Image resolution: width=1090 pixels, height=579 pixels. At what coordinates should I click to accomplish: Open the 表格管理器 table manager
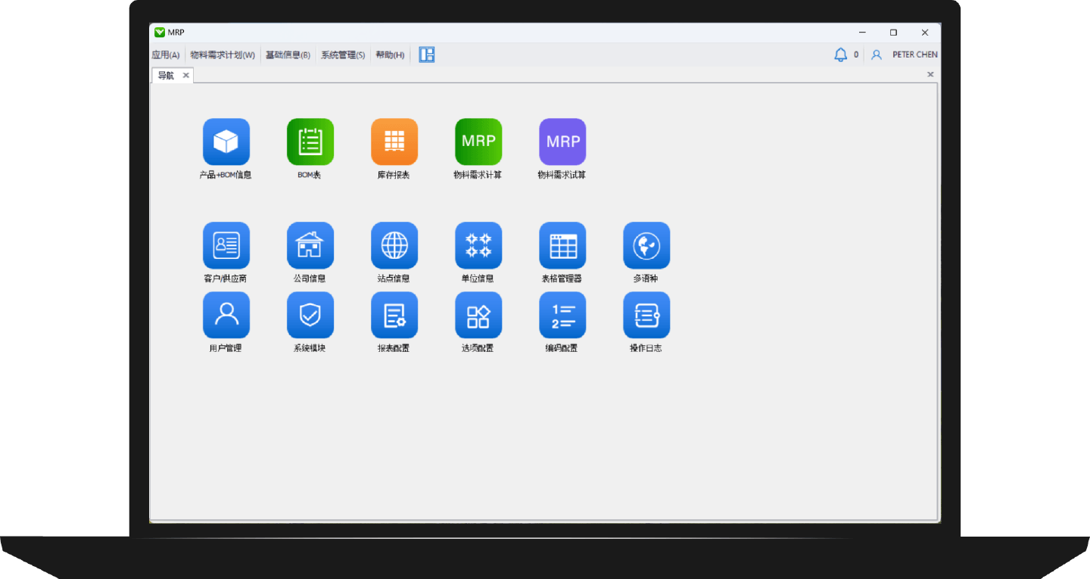[562, 244]
